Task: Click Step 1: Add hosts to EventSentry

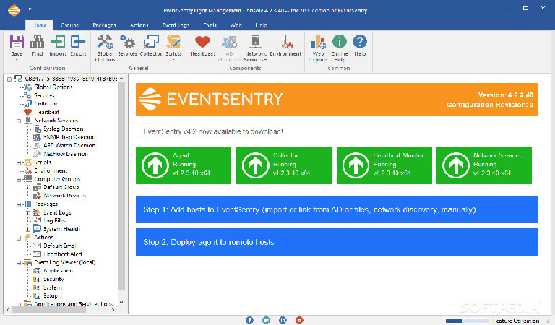Action: [x=337, y=209]
